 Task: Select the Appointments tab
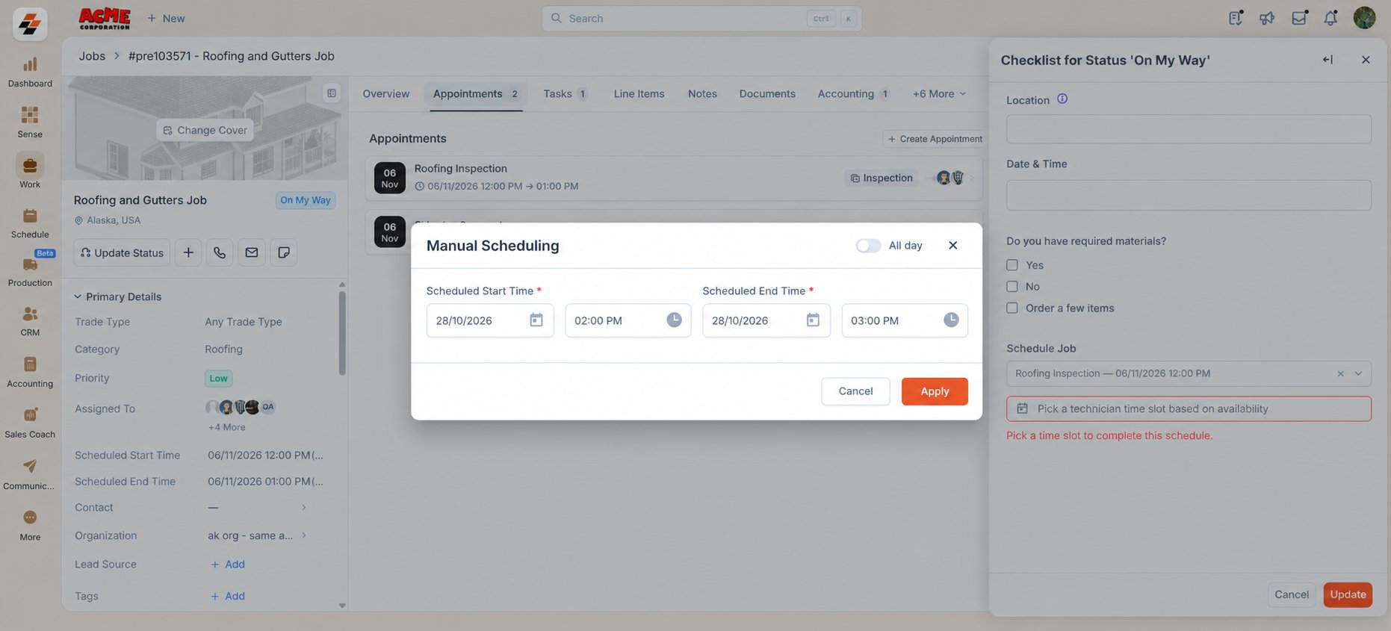click(476, 93)
